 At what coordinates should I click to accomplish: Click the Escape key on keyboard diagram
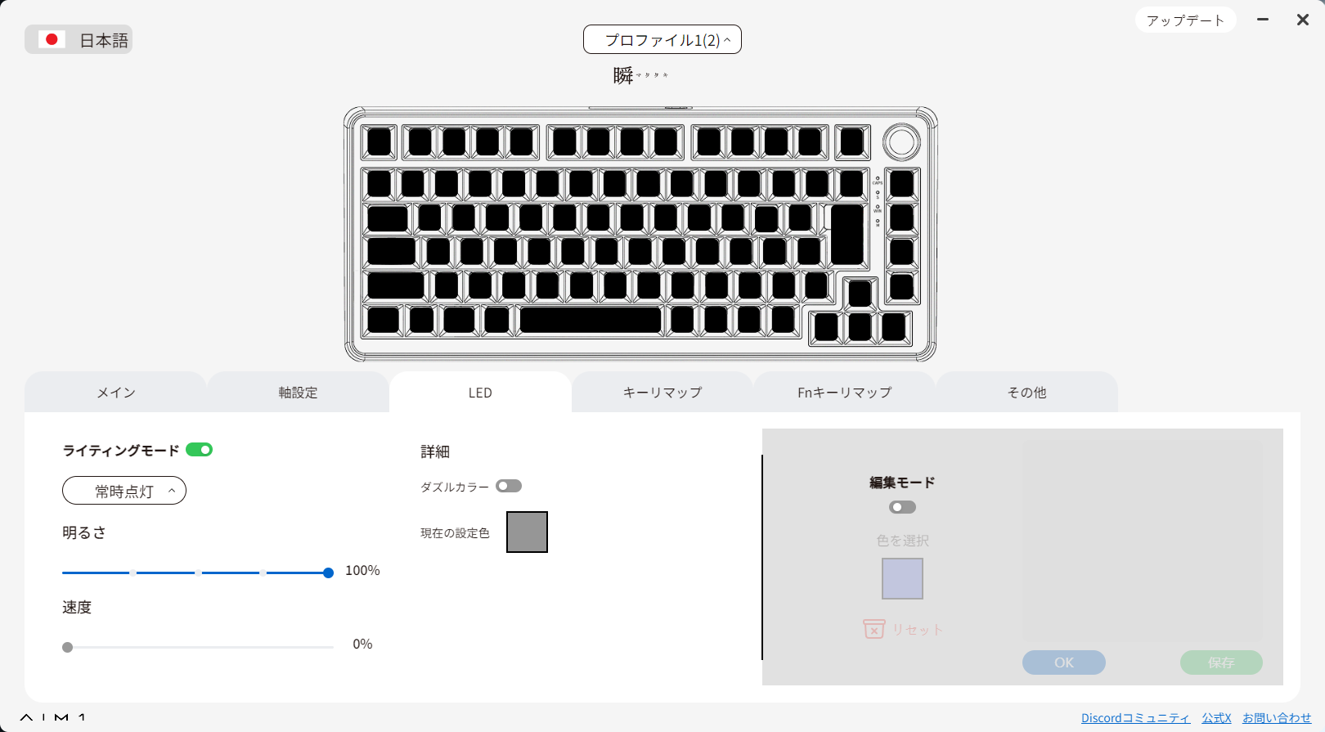click(379, 142)
